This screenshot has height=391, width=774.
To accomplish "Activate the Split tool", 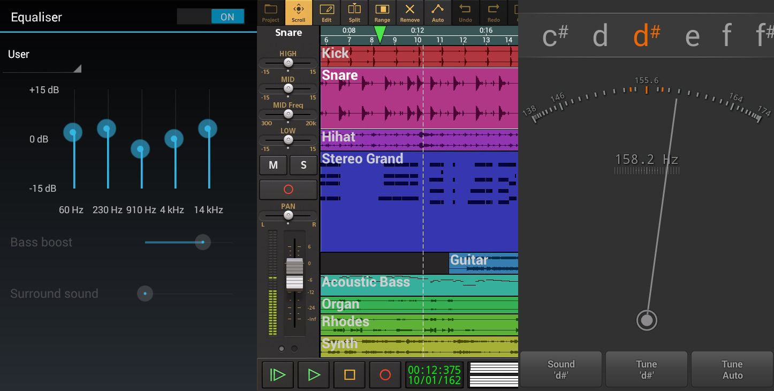I will [354, 13].
